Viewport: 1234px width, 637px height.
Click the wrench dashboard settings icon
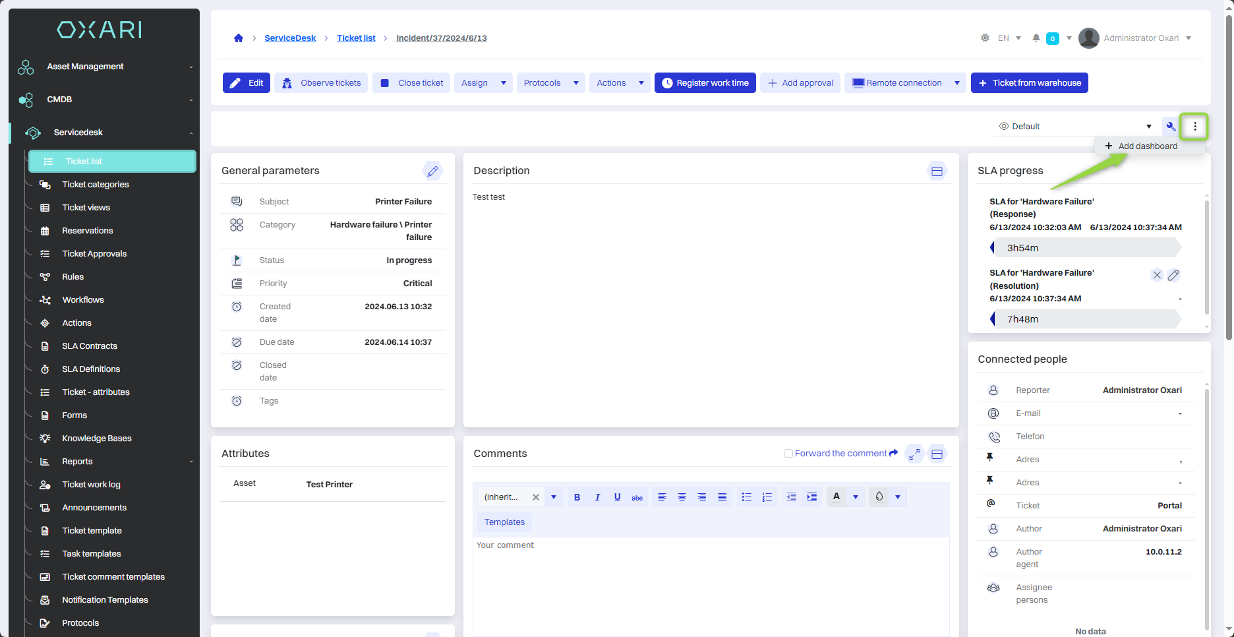[1171, 127]
